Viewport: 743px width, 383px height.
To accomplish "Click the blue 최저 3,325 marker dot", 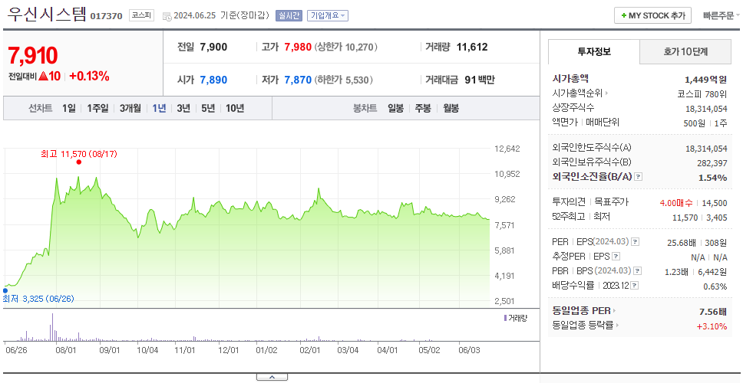I will [5, 291].
